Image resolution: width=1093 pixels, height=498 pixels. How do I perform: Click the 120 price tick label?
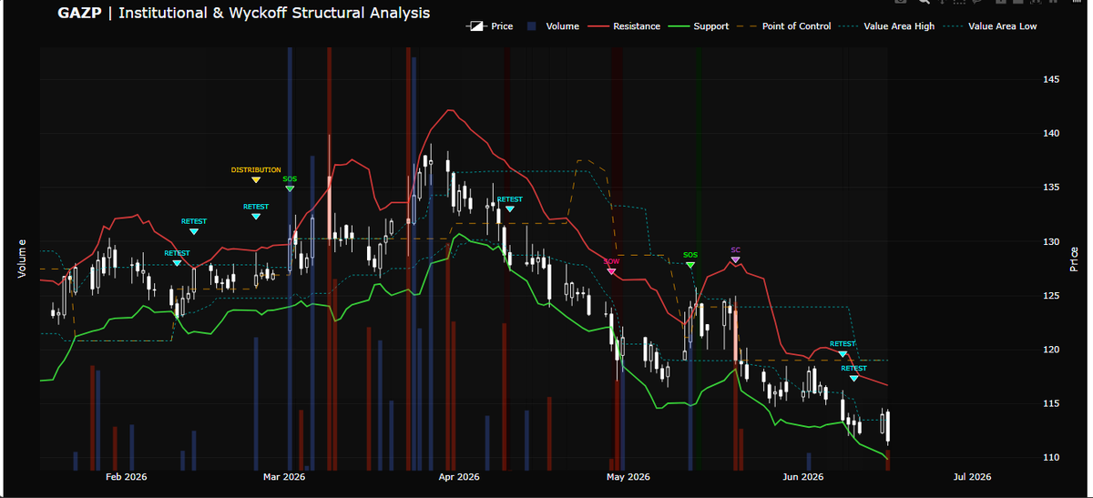1051,350
